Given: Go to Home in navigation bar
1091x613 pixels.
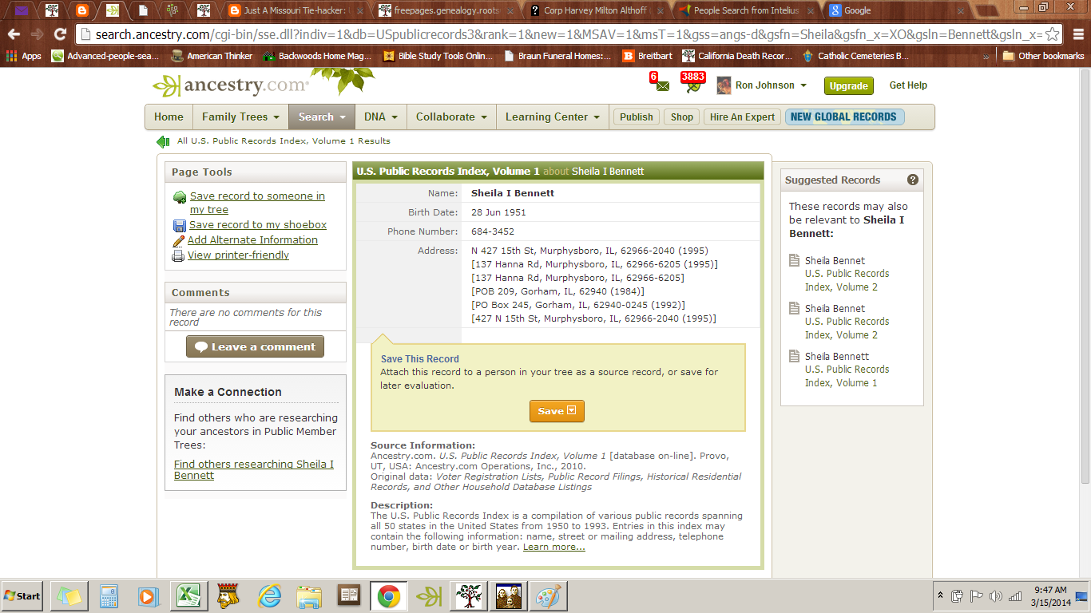Looking at the screenshot, I should 169,117.
